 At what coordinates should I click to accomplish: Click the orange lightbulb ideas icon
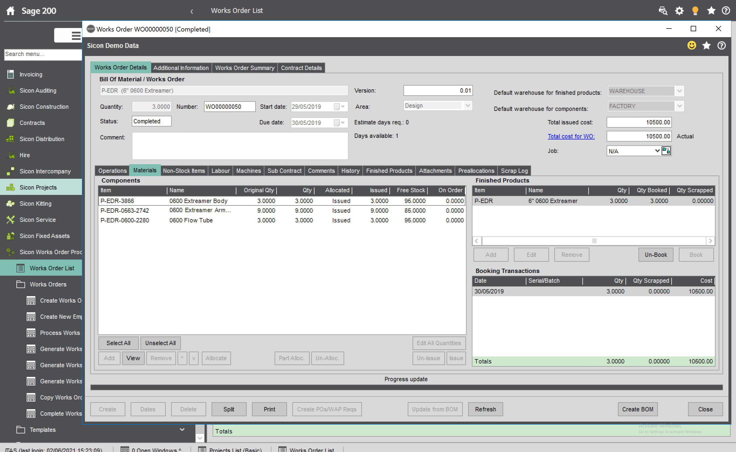click(695, 11)
